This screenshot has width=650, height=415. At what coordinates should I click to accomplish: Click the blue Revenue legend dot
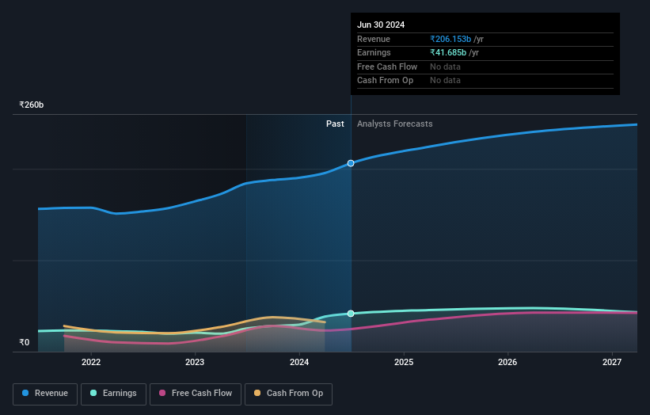[x=25, y=393]
